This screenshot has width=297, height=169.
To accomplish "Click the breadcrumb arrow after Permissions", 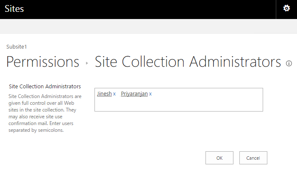I will pyautogui.click(x=87, y=63).
